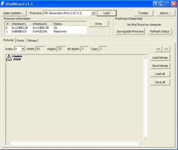Open the About dialog

point(165,13)
